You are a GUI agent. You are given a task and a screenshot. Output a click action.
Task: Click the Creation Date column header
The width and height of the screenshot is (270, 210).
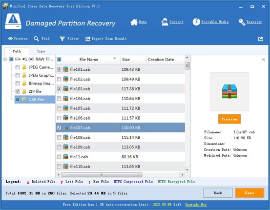pos(166,60)
